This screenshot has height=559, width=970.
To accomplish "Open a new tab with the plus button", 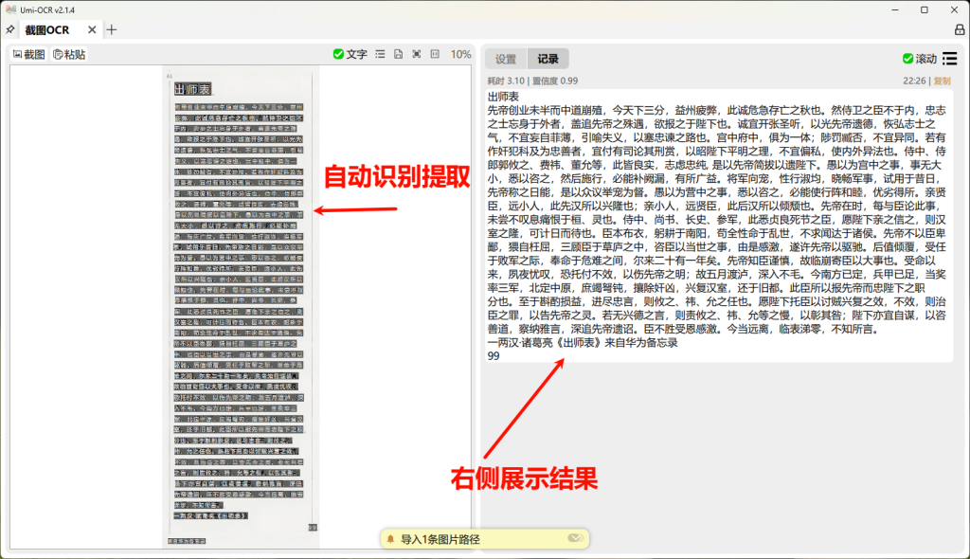I will [112, 29].
